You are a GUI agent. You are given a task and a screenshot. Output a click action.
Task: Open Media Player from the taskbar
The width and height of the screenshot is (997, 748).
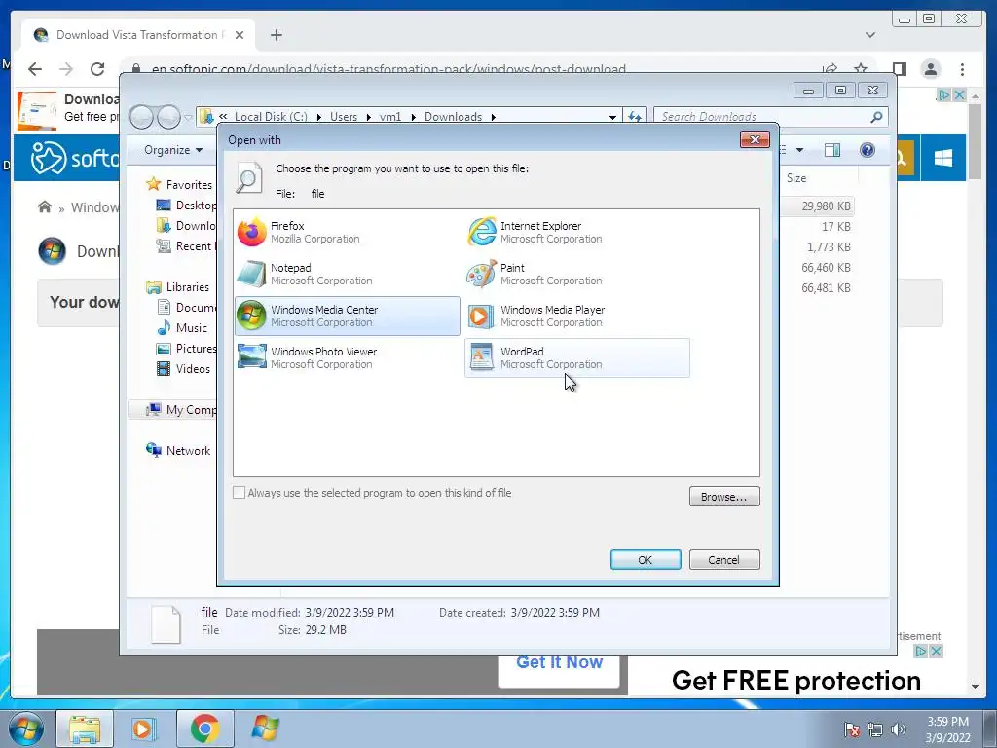[x=144, y=729]
